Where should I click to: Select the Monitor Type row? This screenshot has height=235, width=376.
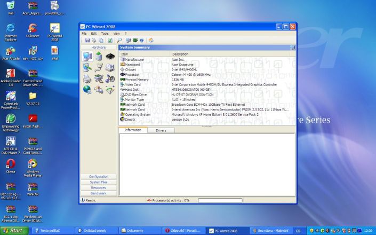point(207,99)
